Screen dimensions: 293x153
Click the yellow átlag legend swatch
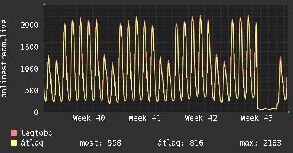(x=14, y=143)
